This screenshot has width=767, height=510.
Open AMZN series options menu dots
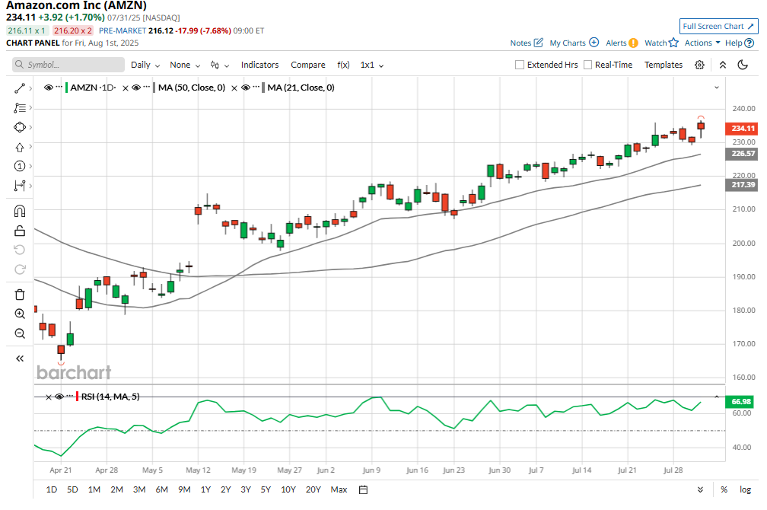click(59, 87)
